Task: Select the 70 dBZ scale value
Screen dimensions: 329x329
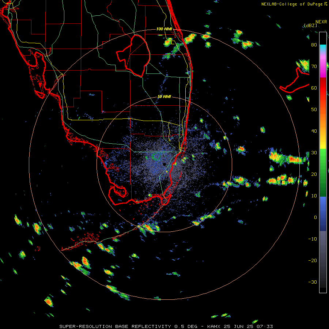Action: (314, 66)
